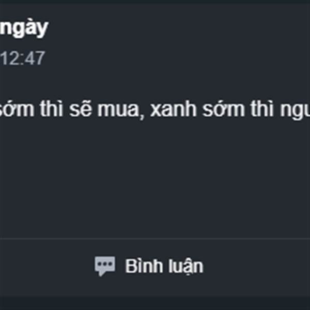Screen dimensions: 310x310
Task: Click the post header area beside "ngày"
Action: coord(178,28)
